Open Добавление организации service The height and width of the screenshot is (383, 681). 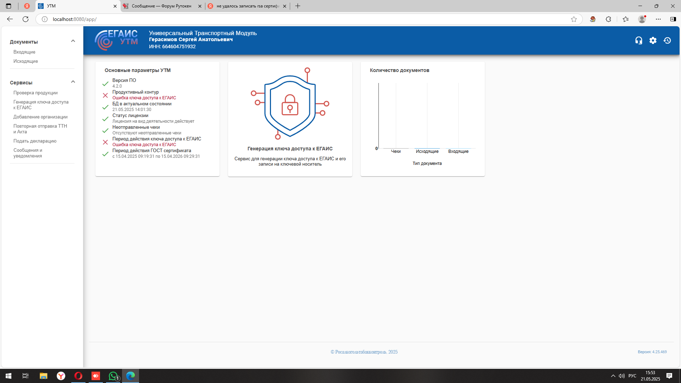pos(40,117)
